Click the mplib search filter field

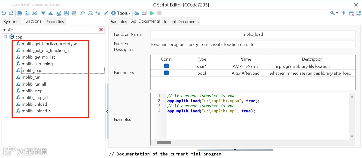pos(50,30)
